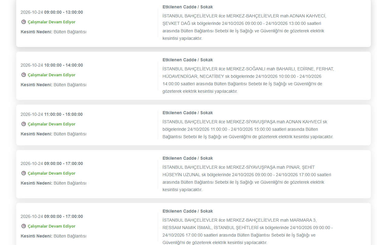
Task: Click 'Etkilenen Cadde / Sokak' heading in the 11:00-15:00 card
Action: pyautogui.click(x=188, y=113)
